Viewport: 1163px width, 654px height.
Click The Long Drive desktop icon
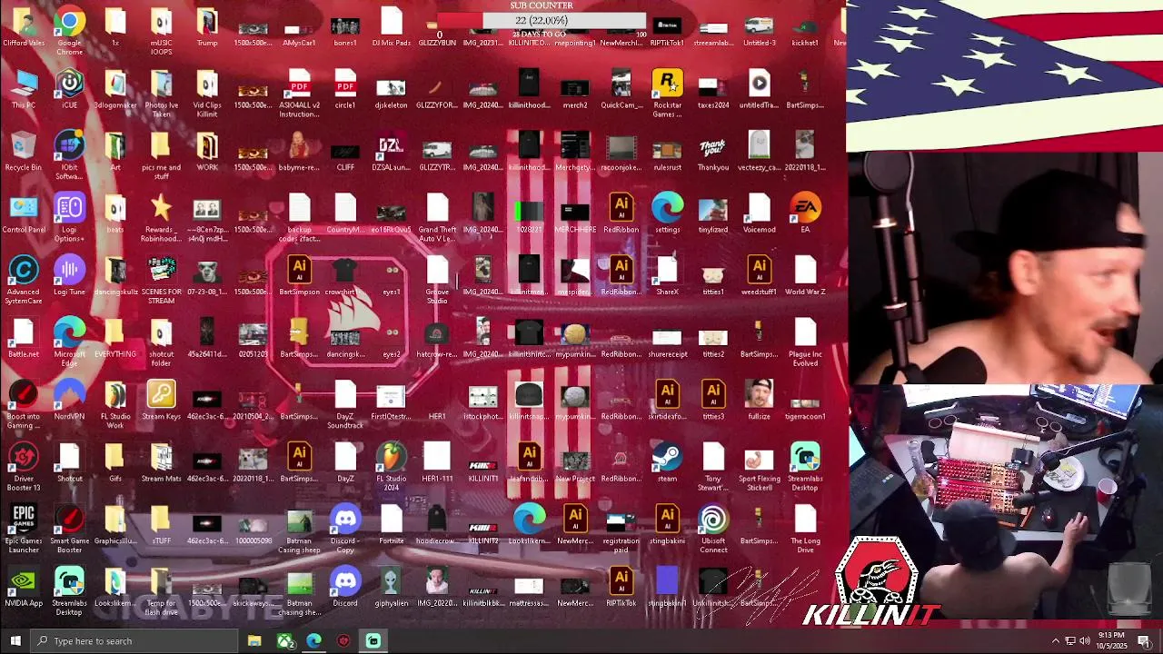805,528
